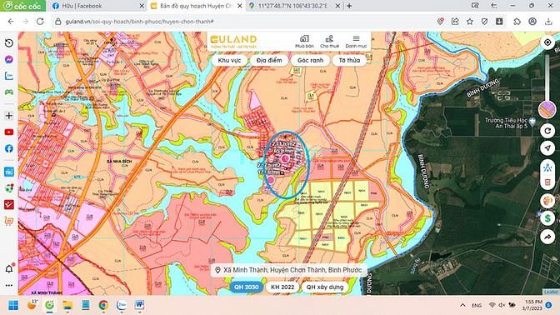
Task: Open Google Chrome from the taskbar
Action: tap(103, 305)
